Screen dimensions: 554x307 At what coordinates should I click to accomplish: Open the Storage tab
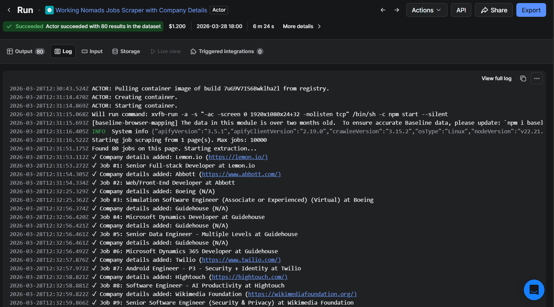126,51
